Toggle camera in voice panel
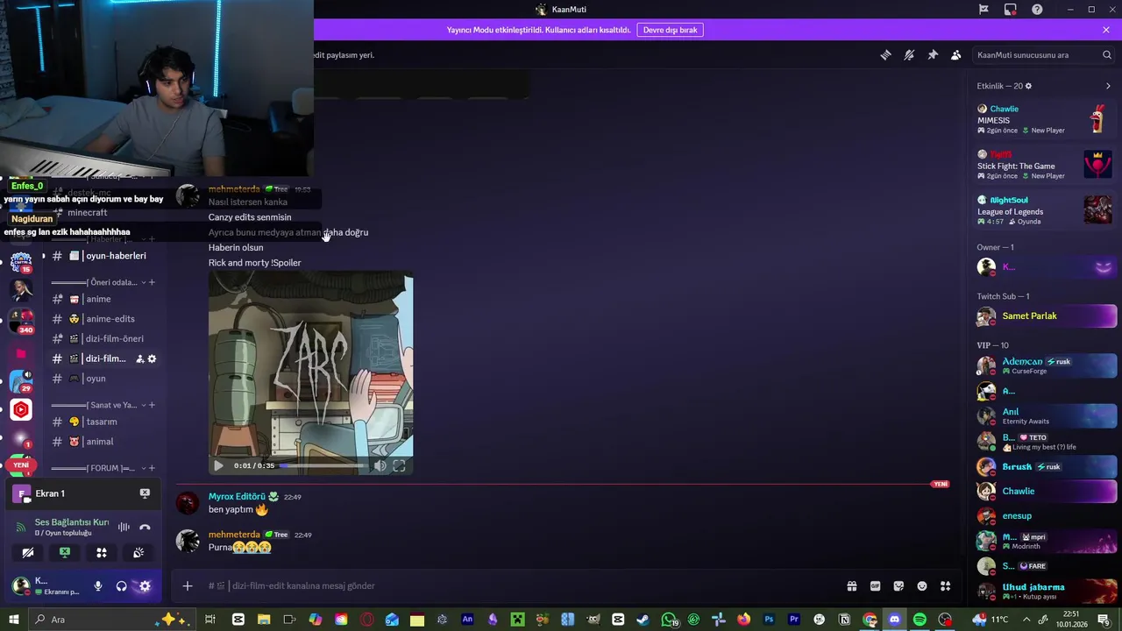The height and width of the screenshot is (631, 1122). [28, 553]
